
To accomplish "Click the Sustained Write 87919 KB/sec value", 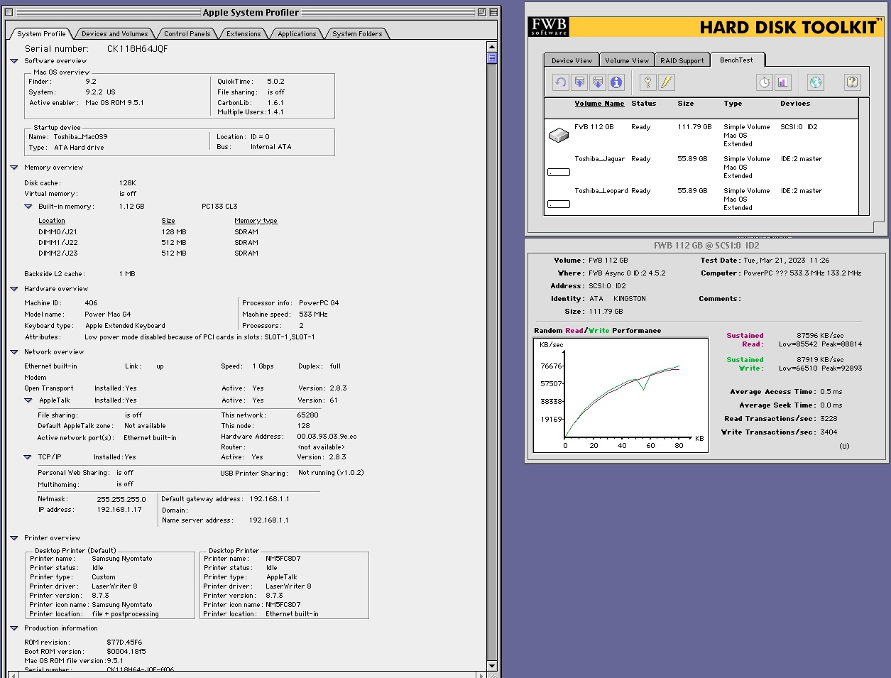I will pos(820,360).
